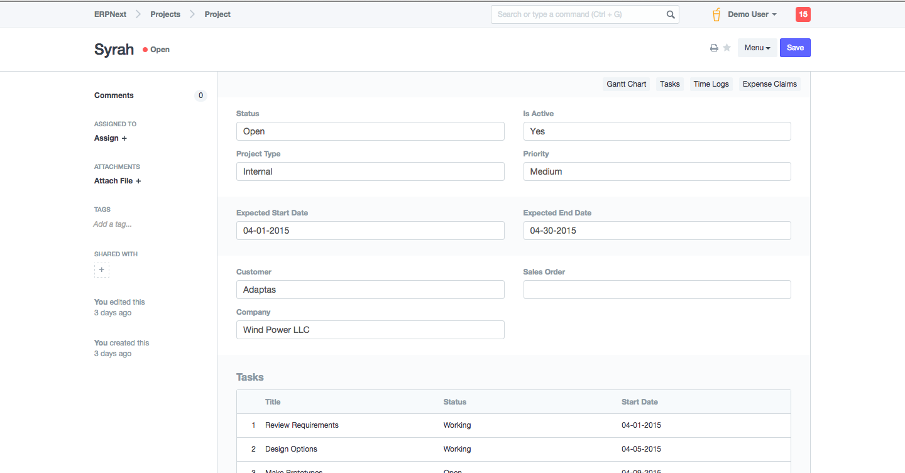Open the red notification badge showing 15
905x473 pixels.
(803, 14)
